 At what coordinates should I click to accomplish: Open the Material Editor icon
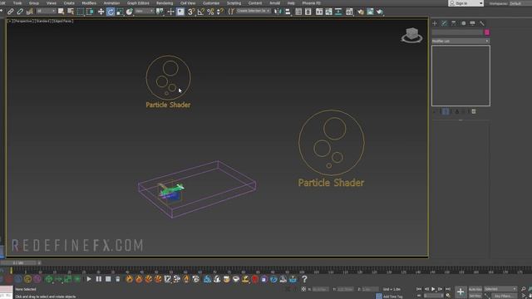pyautogui.click(x=349, y=12)
